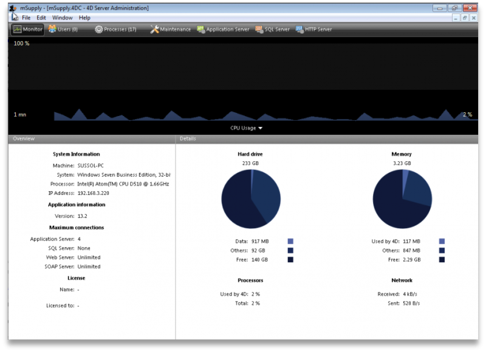Screen dimensions: 486x352
Task: Expand the Overview panel header
Action: pyautogui.click(x=23, y=138)
